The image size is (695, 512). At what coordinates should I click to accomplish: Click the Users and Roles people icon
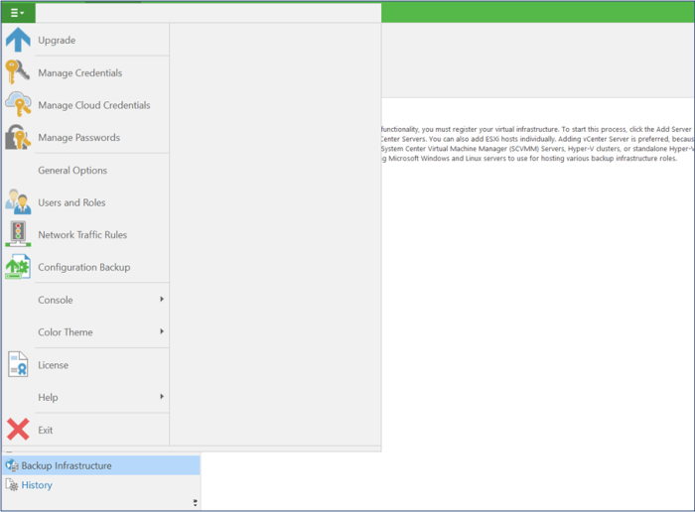tap(18, 202)
